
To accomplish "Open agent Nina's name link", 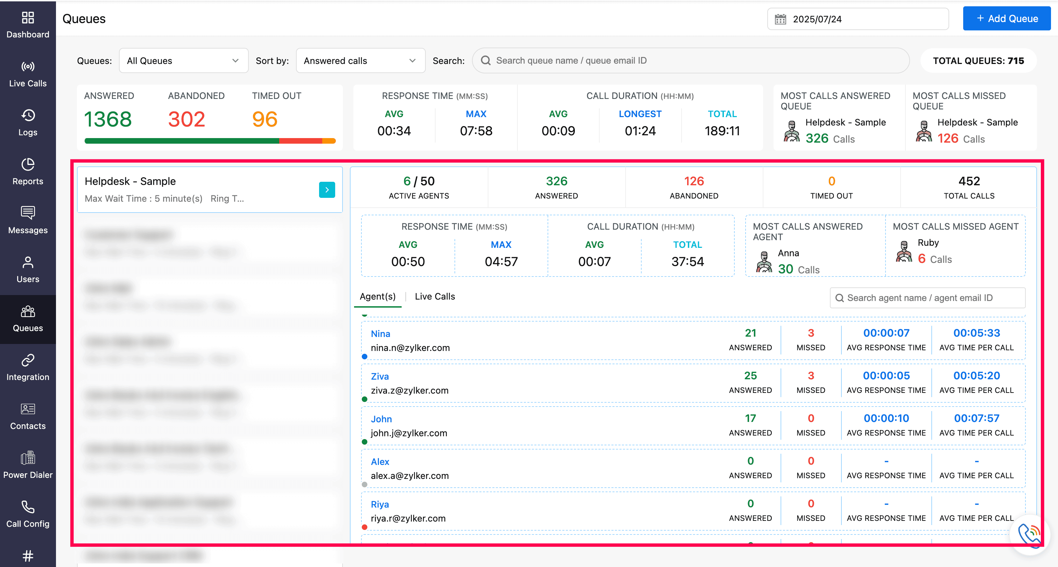I will (380, 333).
